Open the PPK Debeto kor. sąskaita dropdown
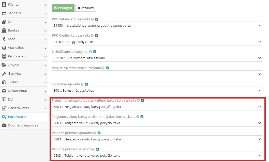This screenshot has width=269, height=162. [157, 25]
